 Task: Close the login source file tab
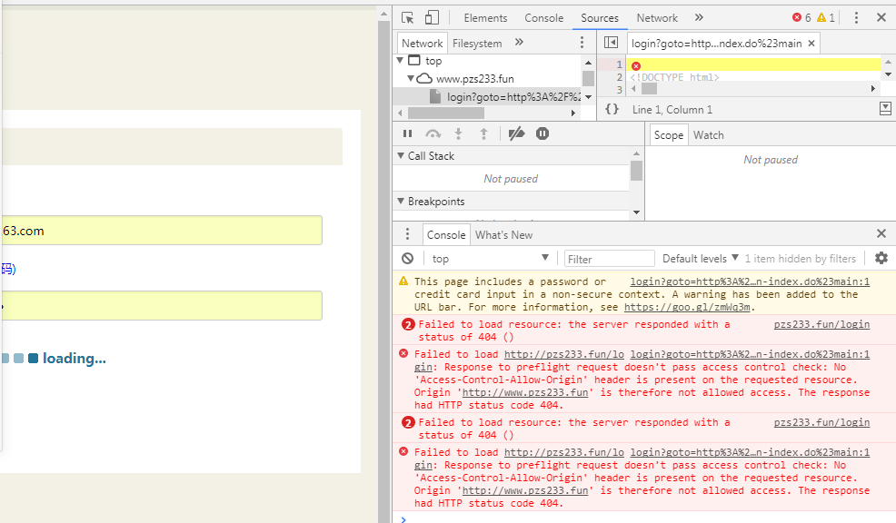click(x=811, y=43)
